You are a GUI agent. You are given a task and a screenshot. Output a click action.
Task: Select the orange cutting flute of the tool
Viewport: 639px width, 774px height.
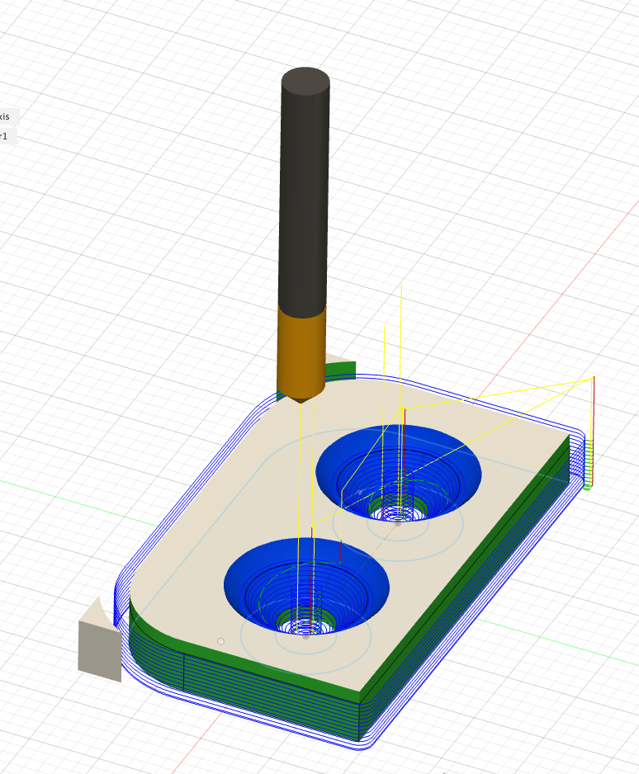pyautogui.click(x=301, y=351)
